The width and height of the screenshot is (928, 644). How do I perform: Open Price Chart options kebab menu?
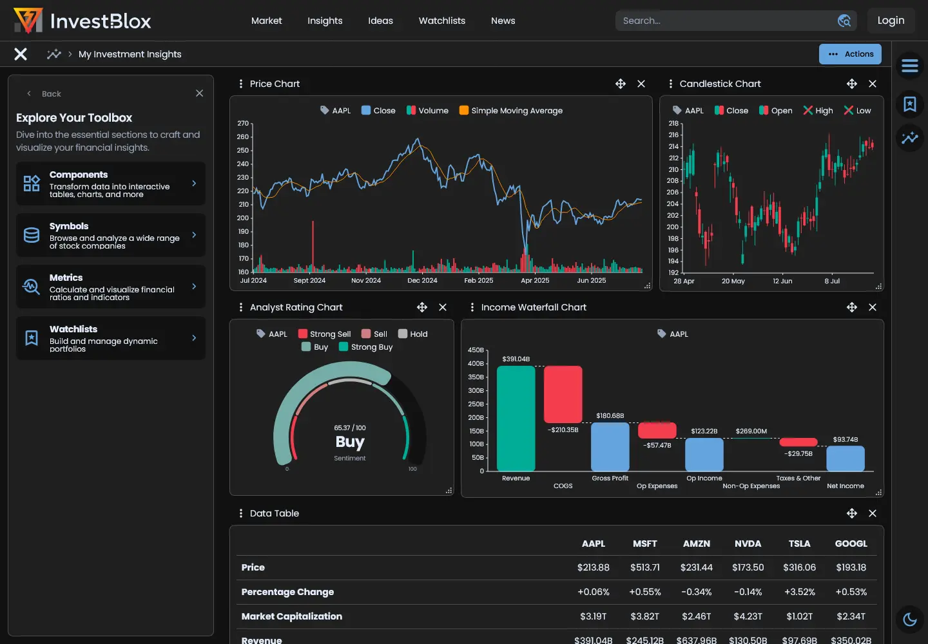241,84
